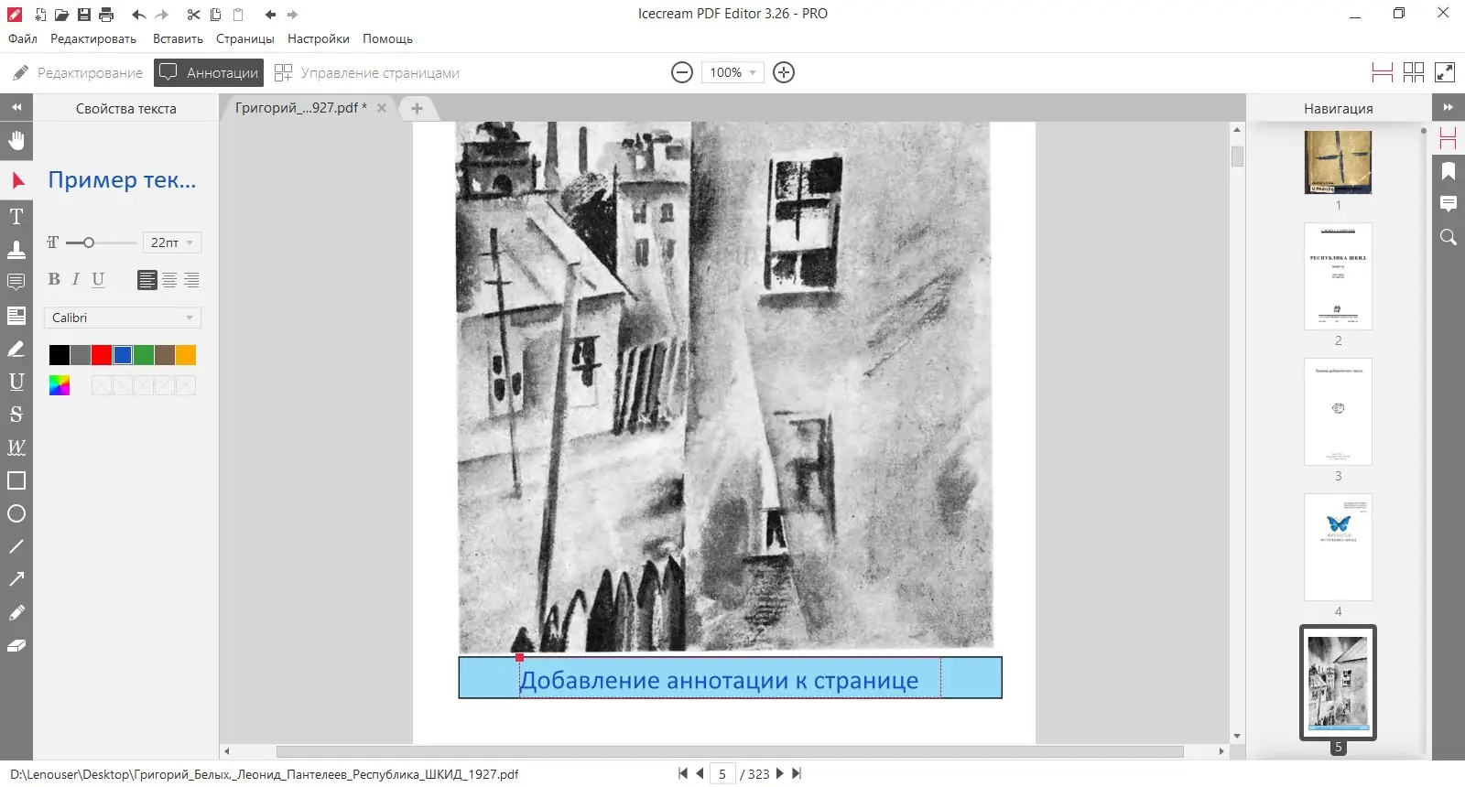Click the Redo arrow in title bar
Screen dimensions: 1465x787
162,15
